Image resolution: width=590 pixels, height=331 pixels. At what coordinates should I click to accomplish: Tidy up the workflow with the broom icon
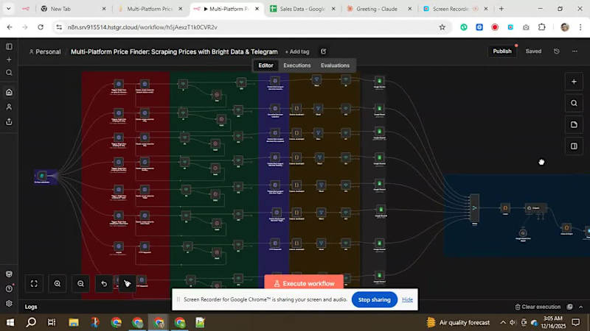coord(127,284)
